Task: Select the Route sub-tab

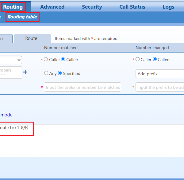Action: click(x=31, y=38)
